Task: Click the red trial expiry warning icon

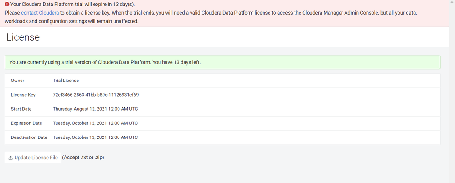Action: point(7,5)
